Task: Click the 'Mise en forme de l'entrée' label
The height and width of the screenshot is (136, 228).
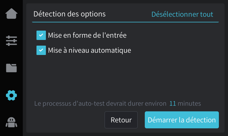Action: pos(87,35)
